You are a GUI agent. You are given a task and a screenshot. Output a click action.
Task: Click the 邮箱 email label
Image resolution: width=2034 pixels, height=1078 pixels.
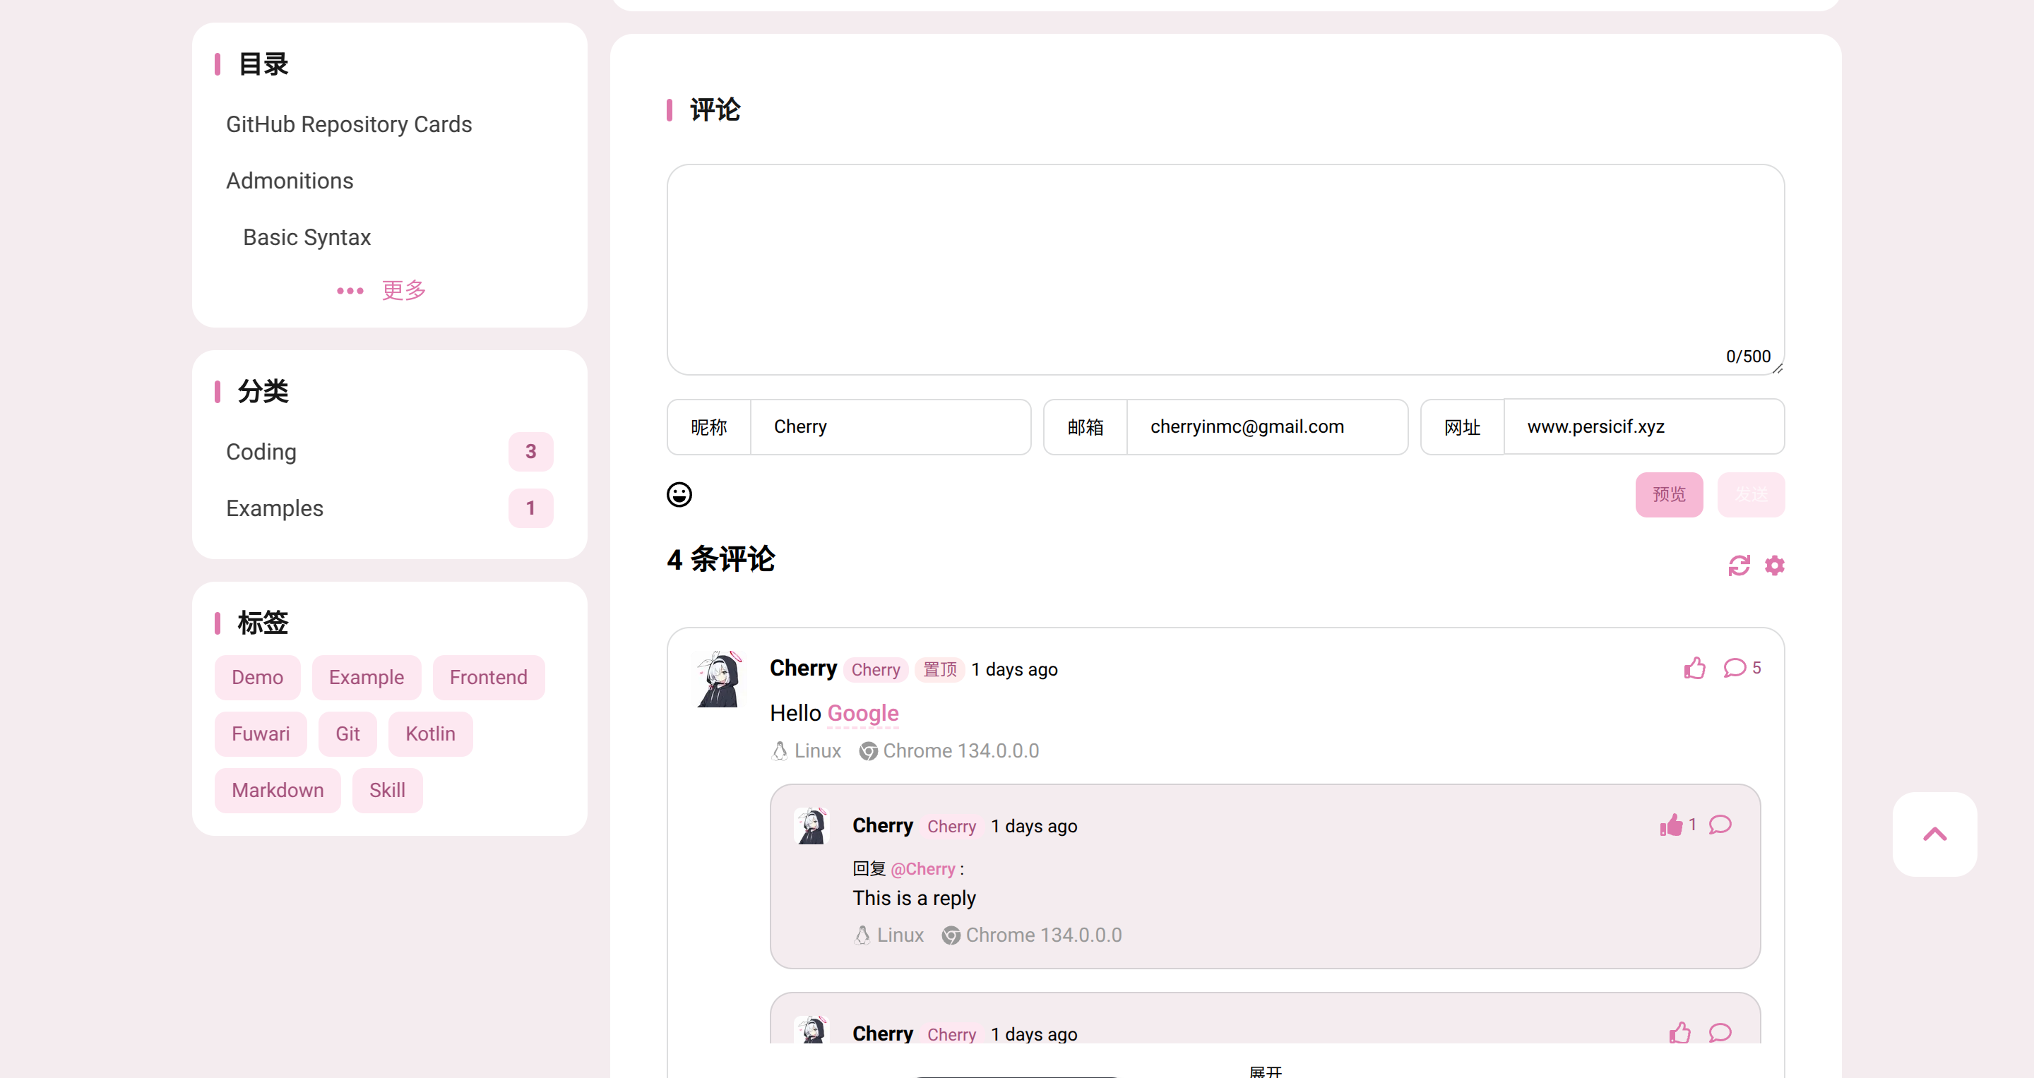tap(1086, 427)
